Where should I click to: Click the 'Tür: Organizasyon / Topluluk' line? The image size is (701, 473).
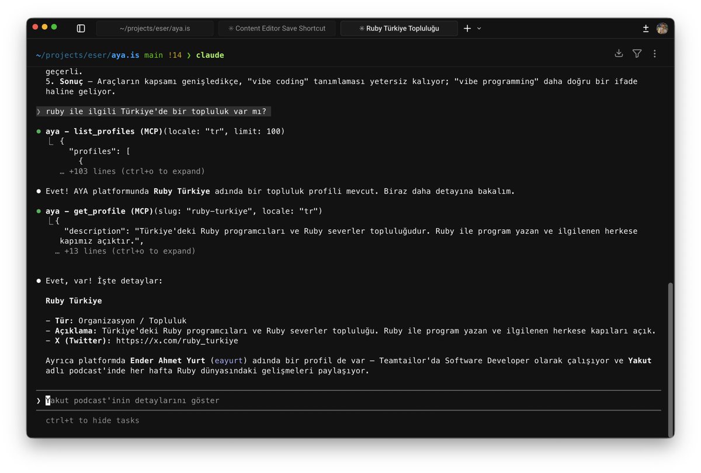(116, 320)
